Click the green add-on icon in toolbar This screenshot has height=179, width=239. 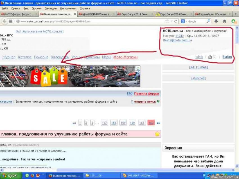tap(234, 21)
